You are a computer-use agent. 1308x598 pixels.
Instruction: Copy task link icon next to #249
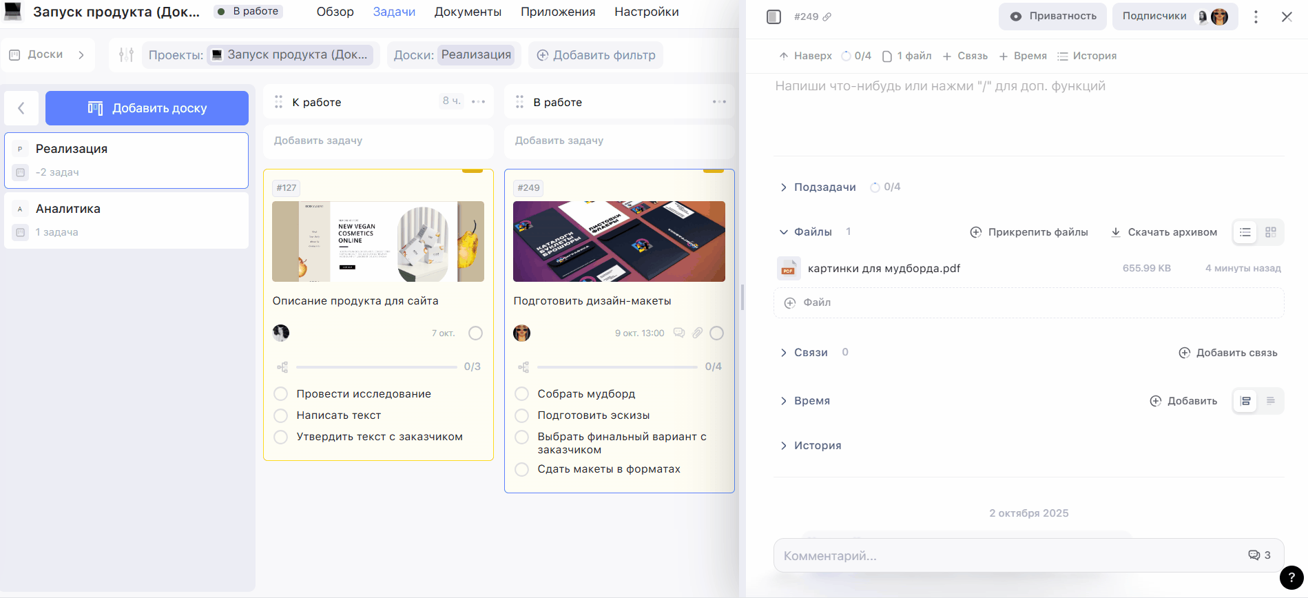[827, 17]
